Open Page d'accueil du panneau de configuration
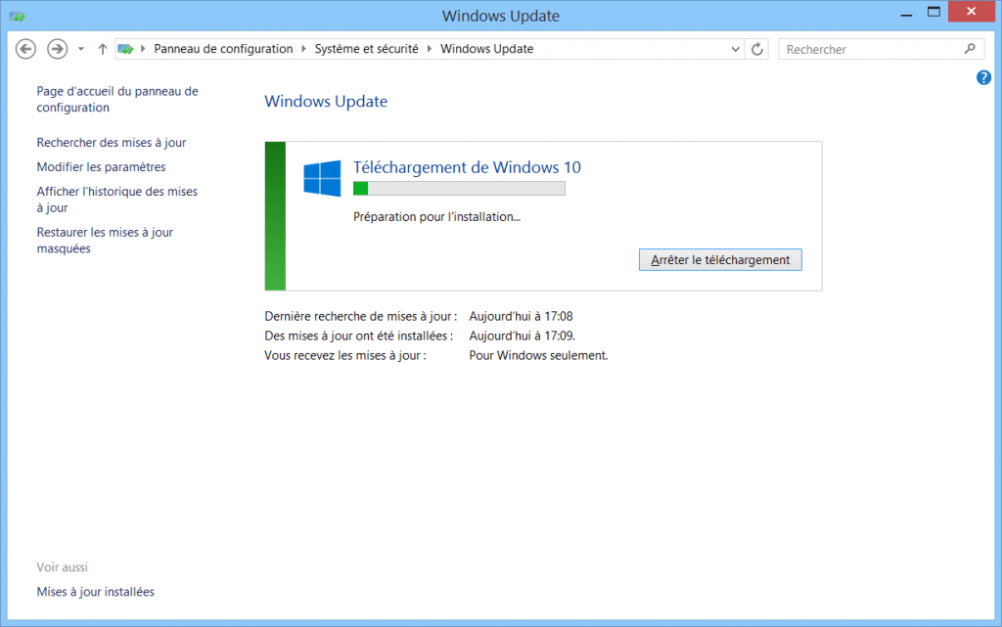This screenshot has width=1002, height=627. pos(117,99)
